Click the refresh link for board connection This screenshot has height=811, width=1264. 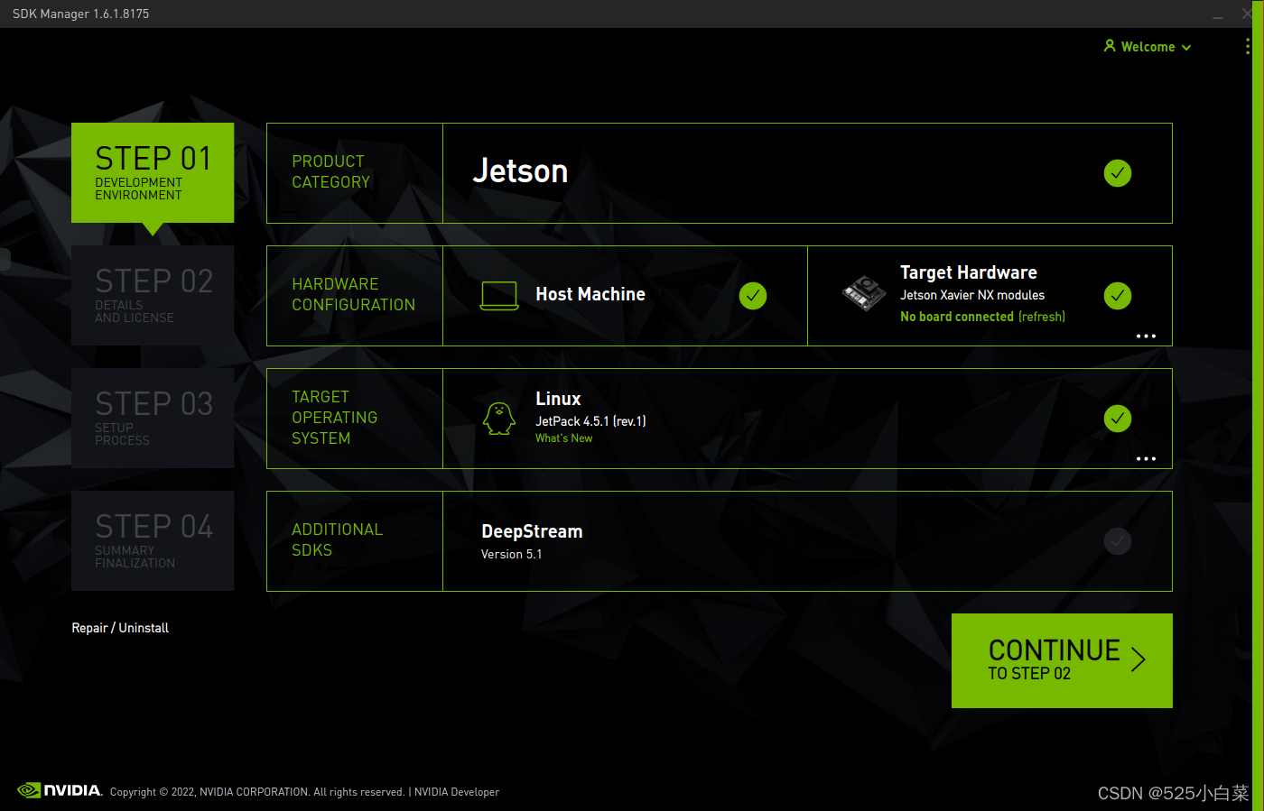1042,317
